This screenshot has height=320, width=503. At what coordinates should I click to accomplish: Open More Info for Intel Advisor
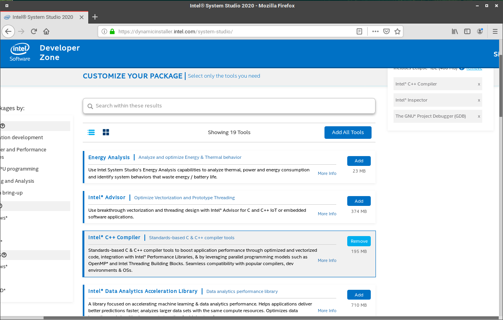point(327,214)
